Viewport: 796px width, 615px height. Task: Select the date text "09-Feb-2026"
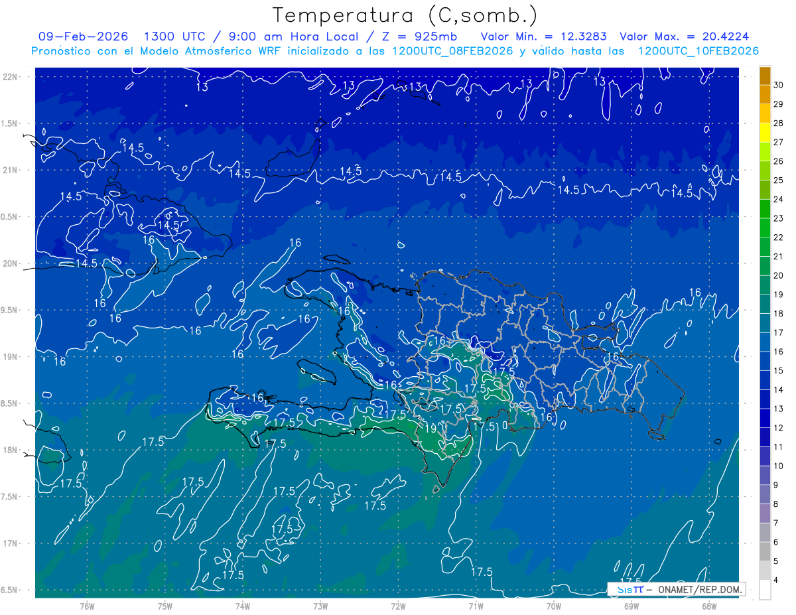[84, 36]
